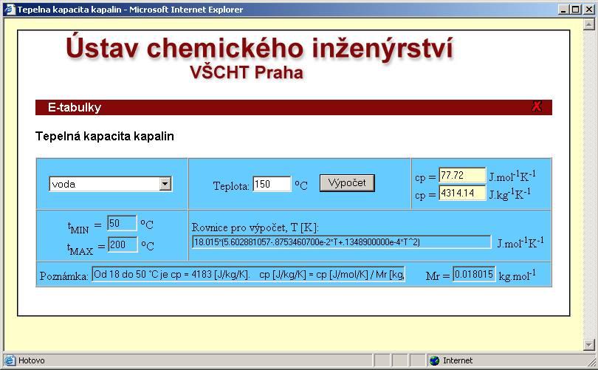Minimize the Internet Explorer window
Image resolution: width=598 pixels, height=370 pixels.
(564, 10)
